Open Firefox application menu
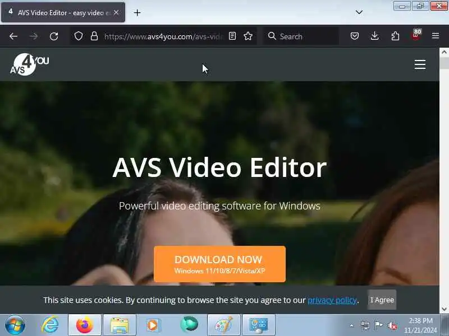The height and width of the screenshot is (336, 449). coord(436,36)
